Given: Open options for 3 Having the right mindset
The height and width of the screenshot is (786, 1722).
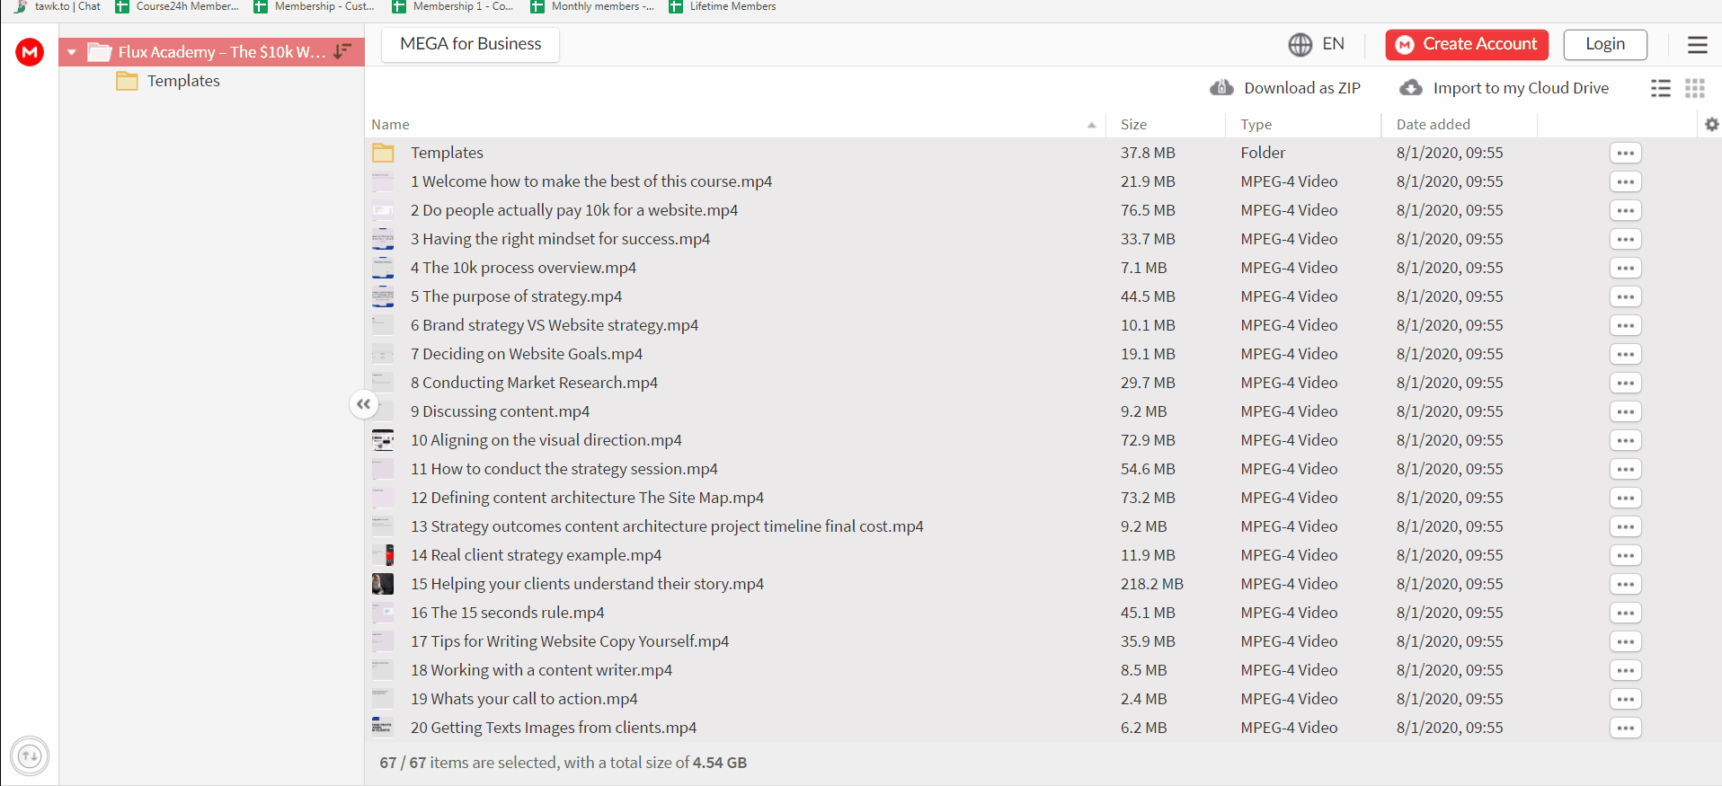Looking at the screenshot, I should coord(1625,239).
